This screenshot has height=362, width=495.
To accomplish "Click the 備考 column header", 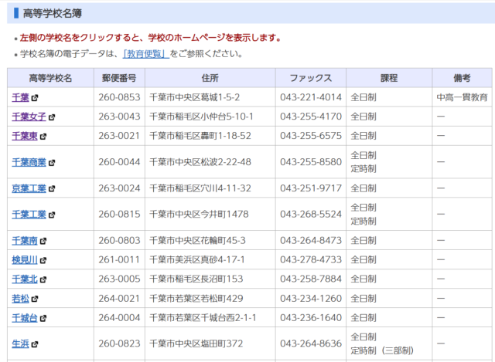I will click(x=462, y=78).
